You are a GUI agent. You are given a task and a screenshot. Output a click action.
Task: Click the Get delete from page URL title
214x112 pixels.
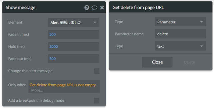point(138,8)
